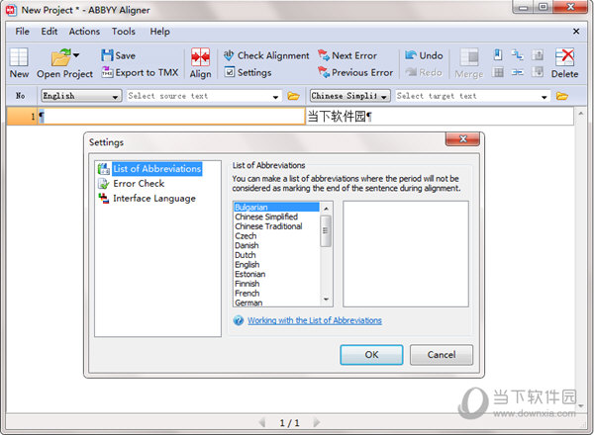Open the English source language dropdown
The width and height of the screenshot is (594, 435).
81,96
